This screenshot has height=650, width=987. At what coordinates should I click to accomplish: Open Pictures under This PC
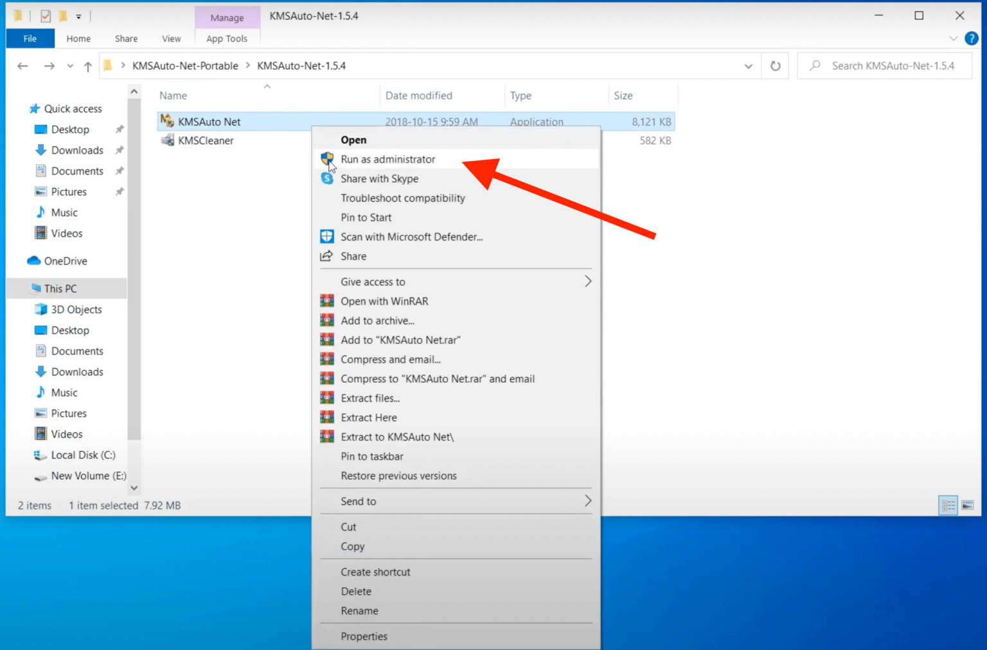coord(69,413)
